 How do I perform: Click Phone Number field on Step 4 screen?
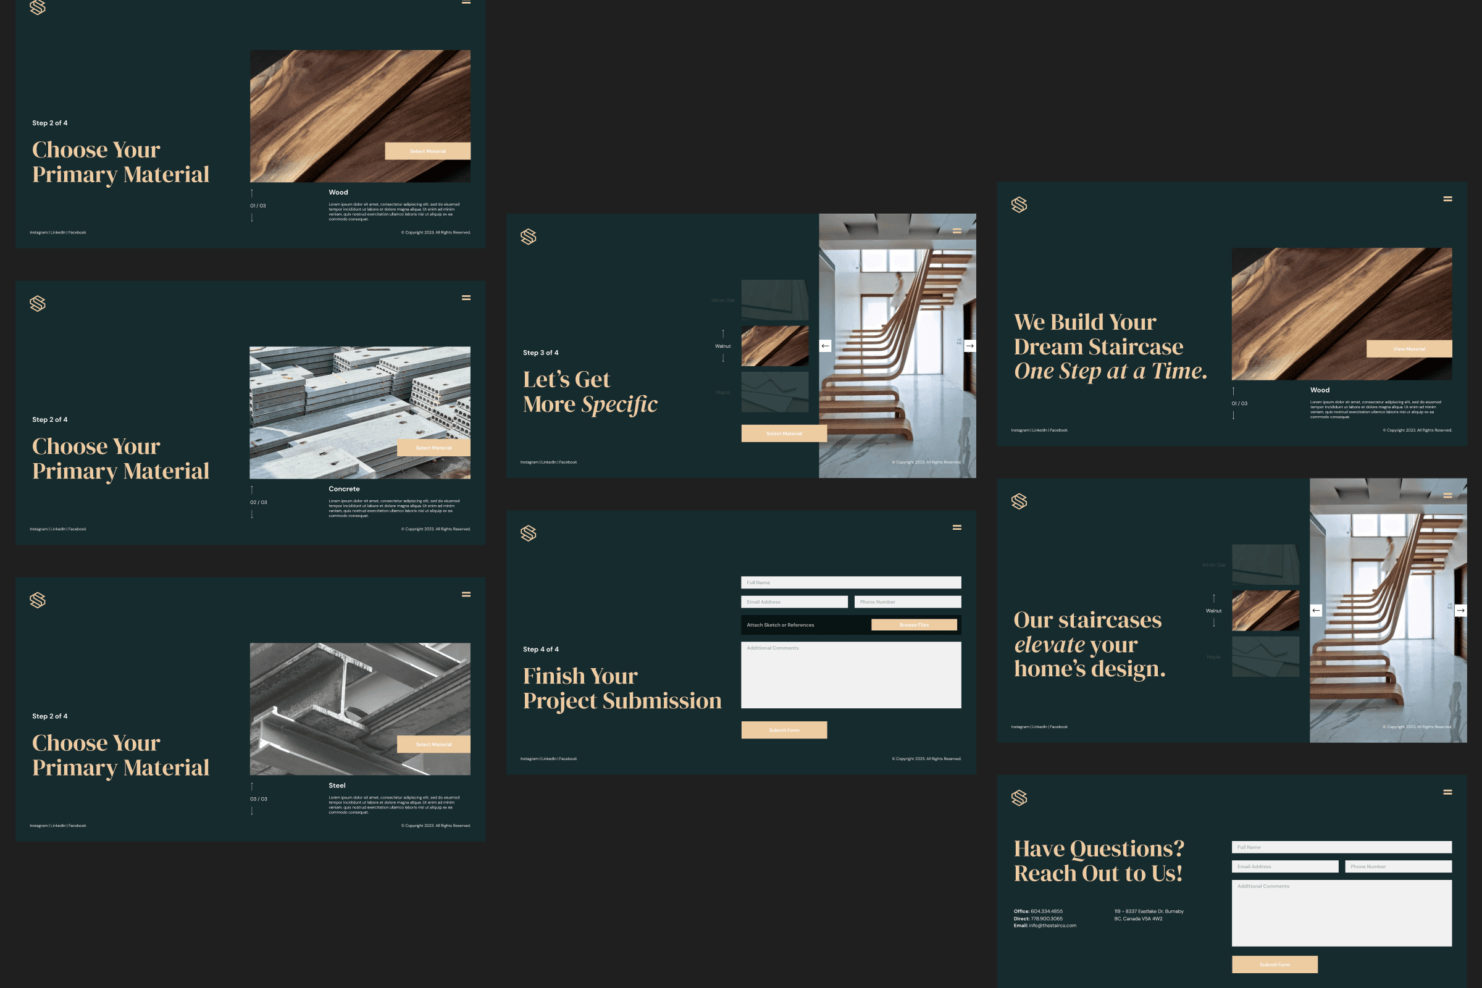pos(907,601)
